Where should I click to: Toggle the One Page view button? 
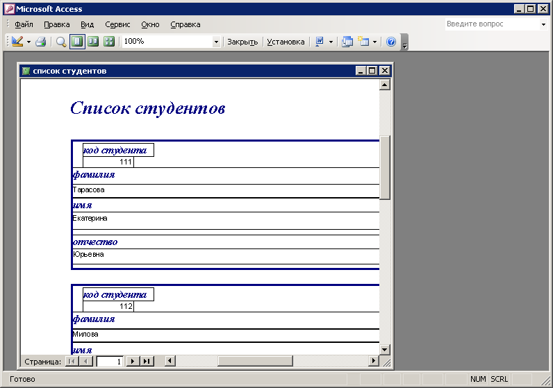coord(77,42)
